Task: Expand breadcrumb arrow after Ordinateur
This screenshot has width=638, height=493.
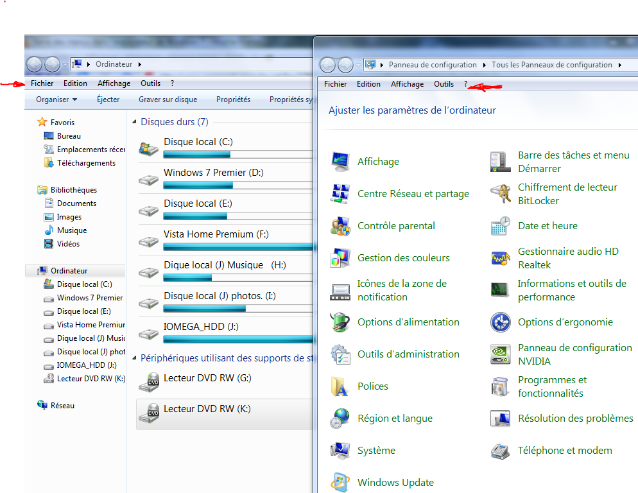Action: pos(139,64)
